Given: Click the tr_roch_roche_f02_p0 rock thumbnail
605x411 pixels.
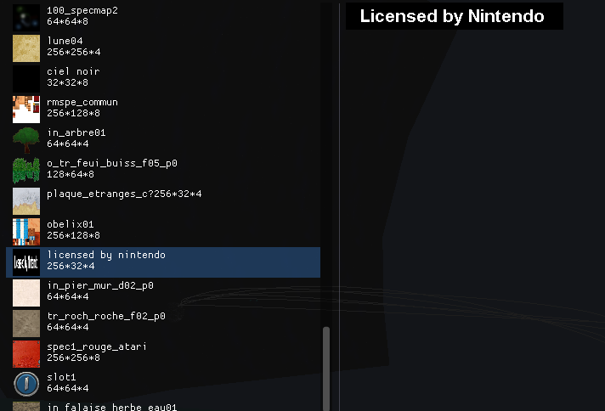Looking at the screenshot, I should tap(26, 323).
